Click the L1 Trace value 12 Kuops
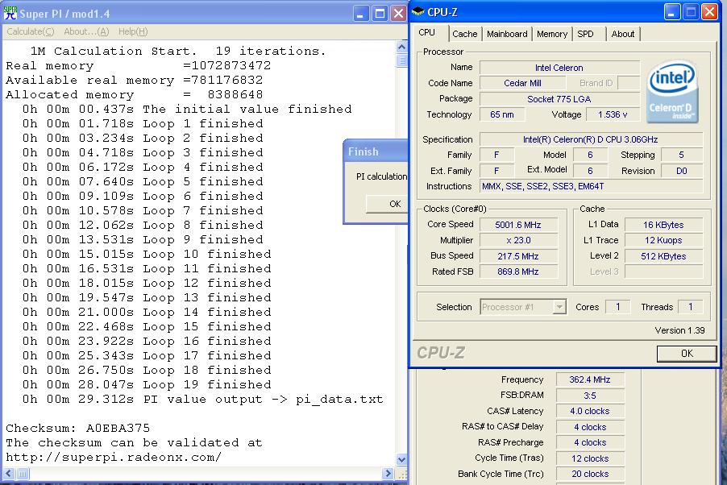 coord(663,240)
